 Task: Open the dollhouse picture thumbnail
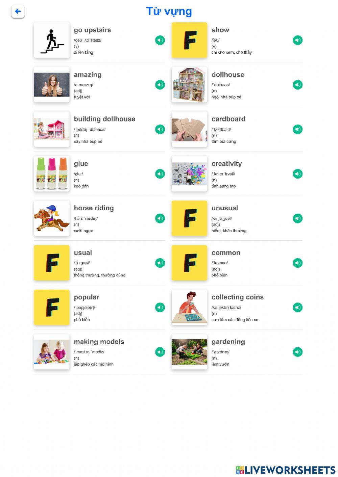pos(189,85)
